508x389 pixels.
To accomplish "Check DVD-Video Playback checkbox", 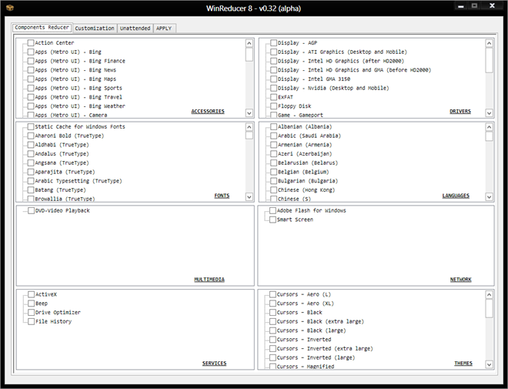I will (31, 211).
